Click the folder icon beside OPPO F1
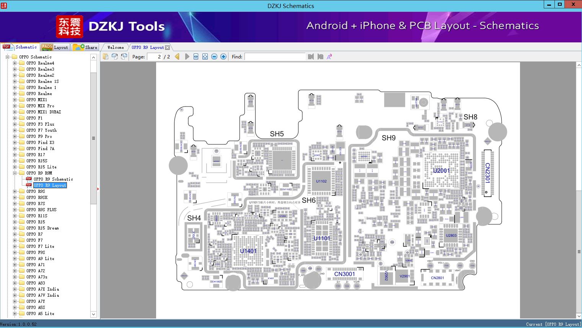 click(22, 118)
